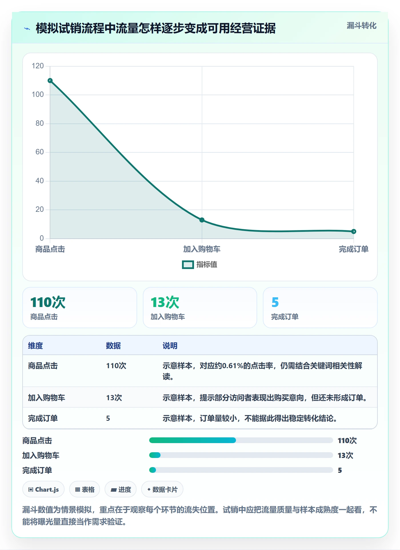
Task: Toggle the 指标值 legend swatch
Action: tap(188, 265)
